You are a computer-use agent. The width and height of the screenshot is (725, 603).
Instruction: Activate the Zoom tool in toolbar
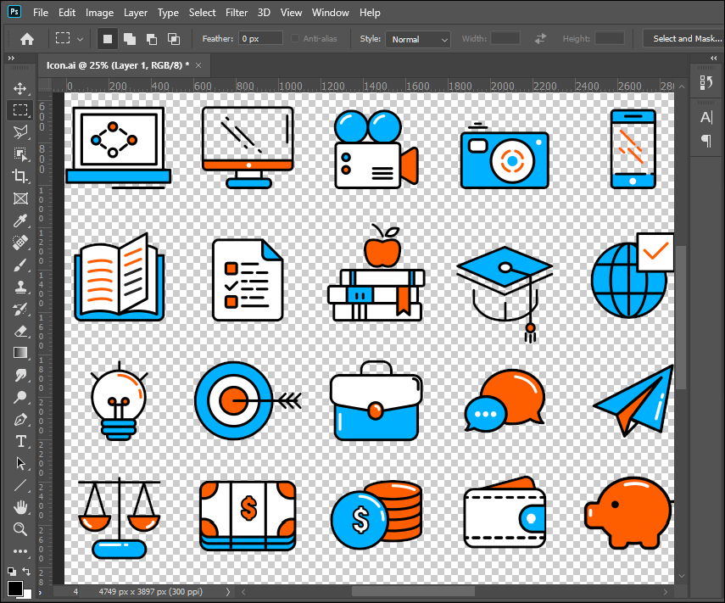(x=20, y=529)
